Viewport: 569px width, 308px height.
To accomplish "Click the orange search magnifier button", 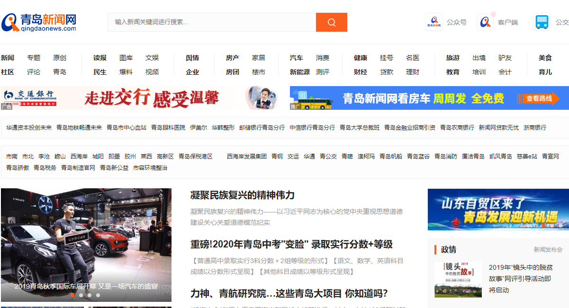I will point(331,22).
